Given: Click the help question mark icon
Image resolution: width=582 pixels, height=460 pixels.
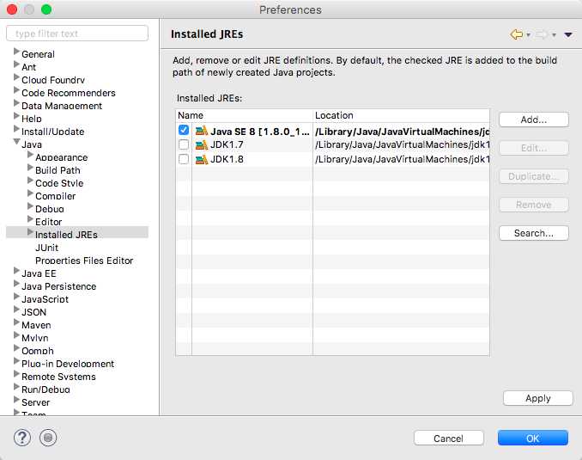Looking at the screenshot, I should [x=22, y=438].
